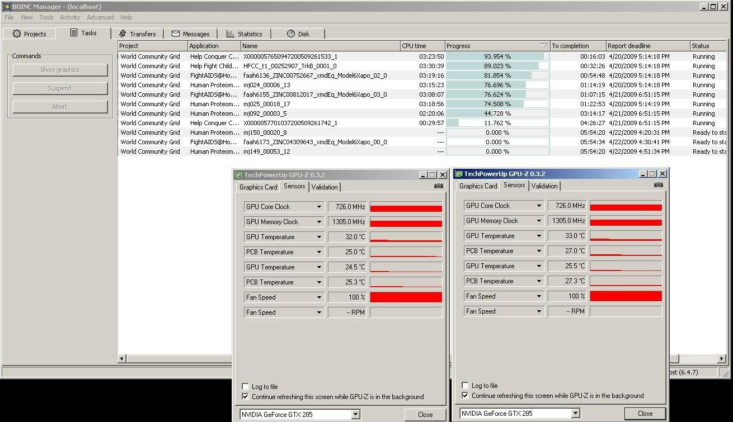The image size is (733, 422).
Task: Click the Disk tab icon
Action: pyautogui.click(x=290, y=34)
